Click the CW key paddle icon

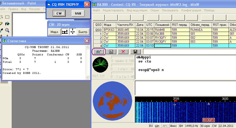point(65,32)
